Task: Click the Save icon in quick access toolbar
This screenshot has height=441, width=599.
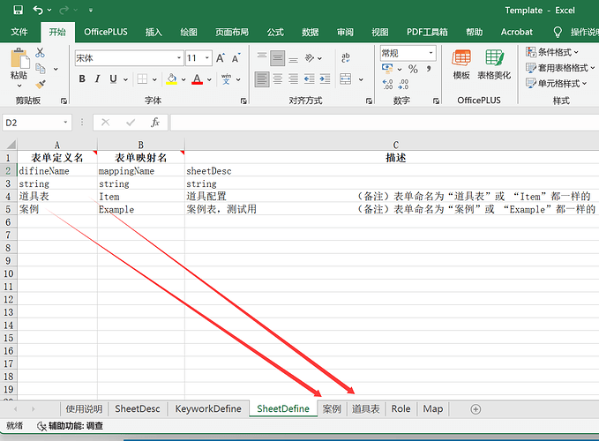Action: click(x=18, y=10)
